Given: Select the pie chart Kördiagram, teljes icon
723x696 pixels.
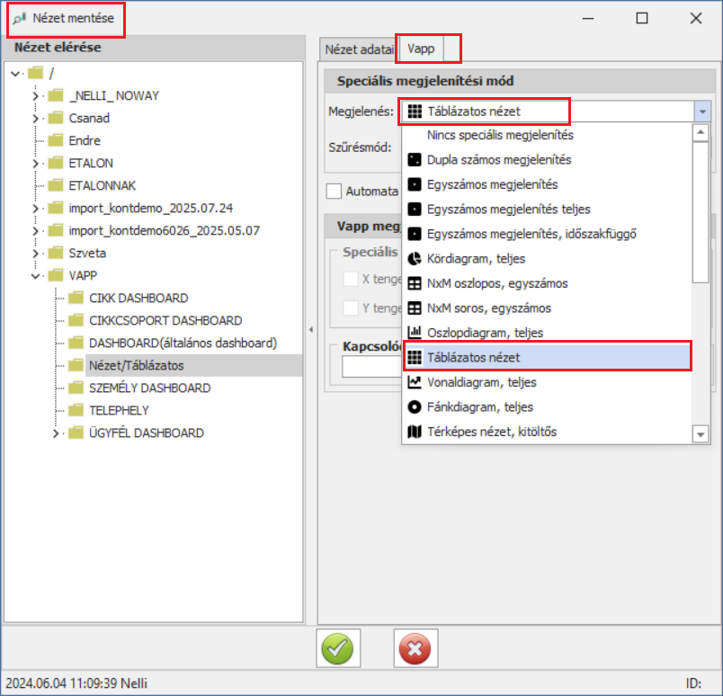Looking at the screenshot, I should coord(415,259).
